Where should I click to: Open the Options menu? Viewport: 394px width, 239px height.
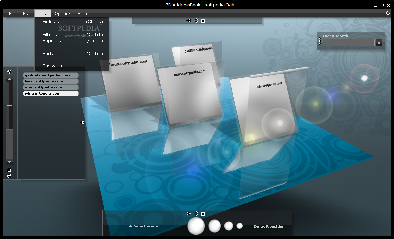click(x=63, y=13)
